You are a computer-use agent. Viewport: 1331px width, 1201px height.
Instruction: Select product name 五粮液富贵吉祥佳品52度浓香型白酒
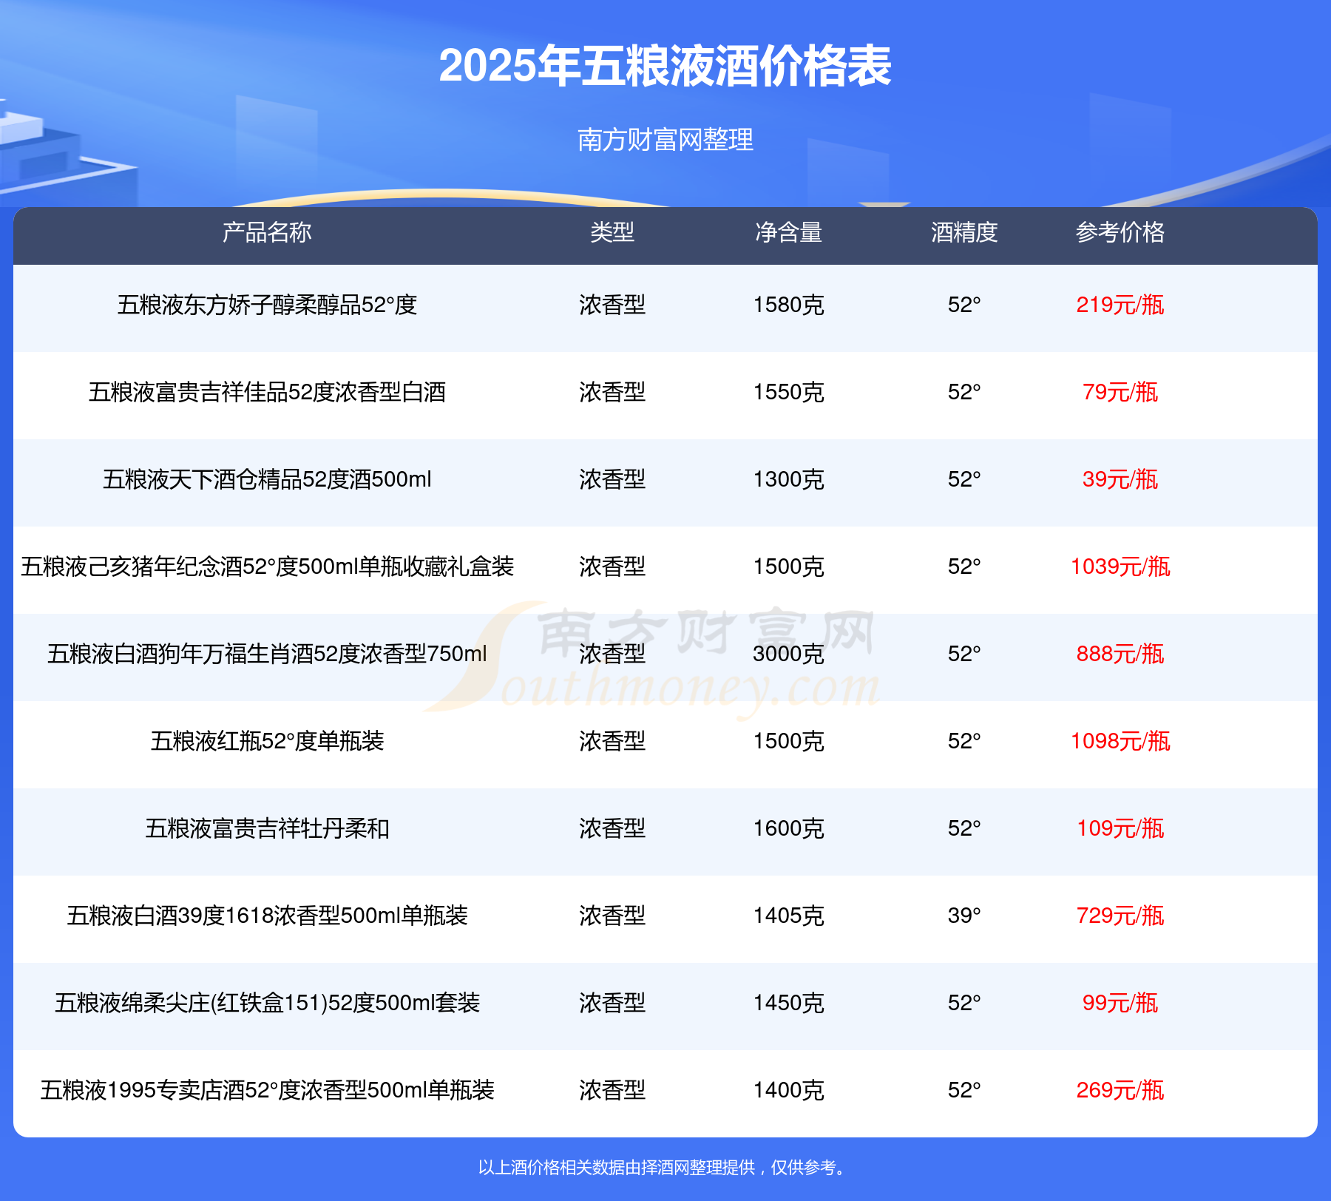click(x=267, y=392)
